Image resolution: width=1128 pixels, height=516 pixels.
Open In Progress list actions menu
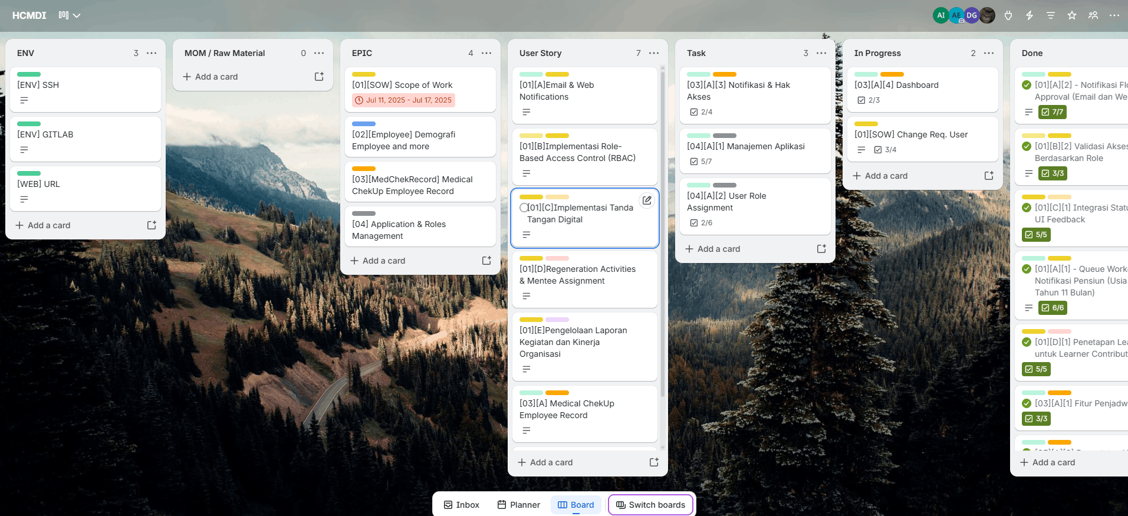pos(989,53)
